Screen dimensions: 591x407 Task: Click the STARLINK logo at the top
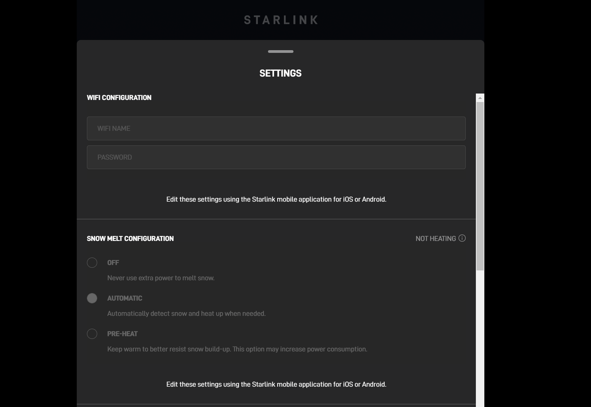(281, 20)
